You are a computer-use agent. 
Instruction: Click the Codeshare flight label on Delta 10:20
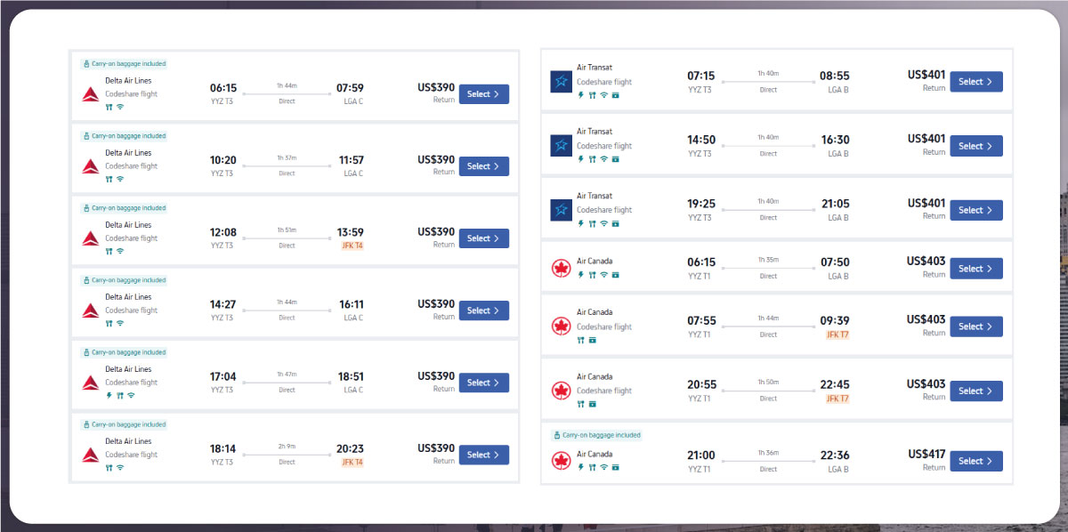click(131, 166)
